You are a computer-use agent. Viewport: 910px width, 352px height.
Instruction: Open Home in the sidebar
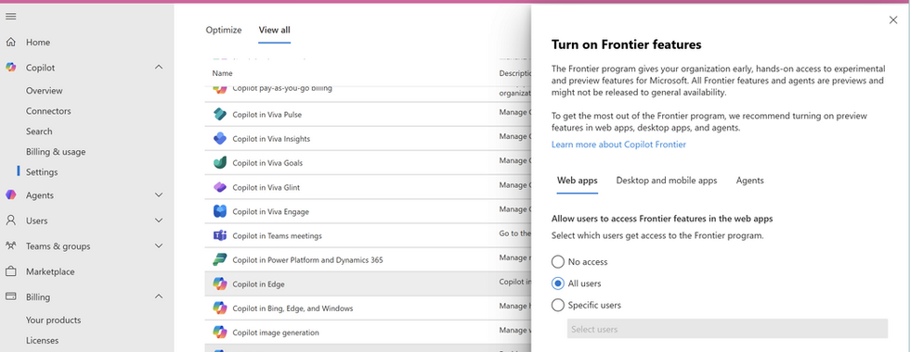coord(38,43)
